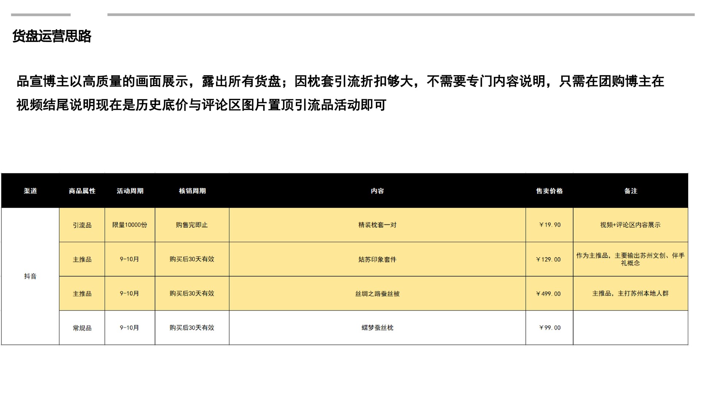Select the 内容 column header

(x=377, y=191)
